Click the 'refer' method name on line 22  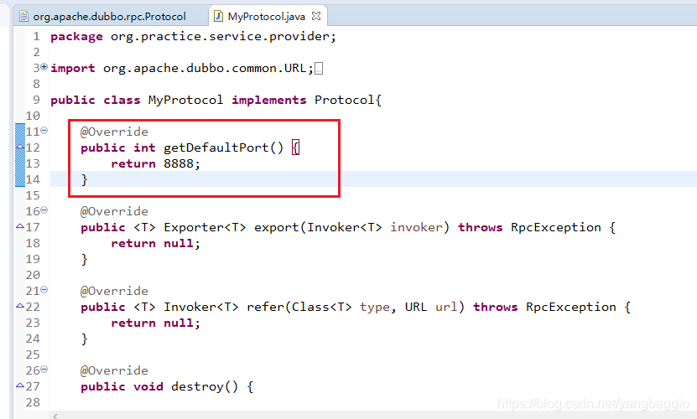click(265, 307)
